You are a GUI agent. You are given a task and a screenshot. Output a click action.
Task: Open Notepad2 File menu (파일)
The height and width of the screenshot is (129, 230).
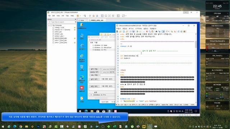[x=118, y=29]
